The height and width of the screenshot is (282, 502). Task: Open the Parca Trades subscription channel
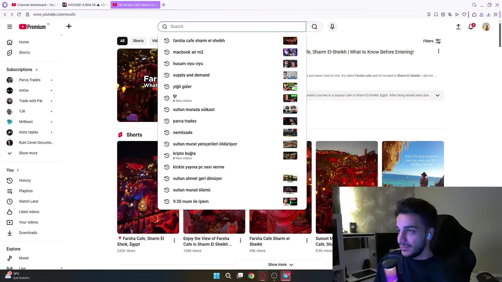(30, 80)
